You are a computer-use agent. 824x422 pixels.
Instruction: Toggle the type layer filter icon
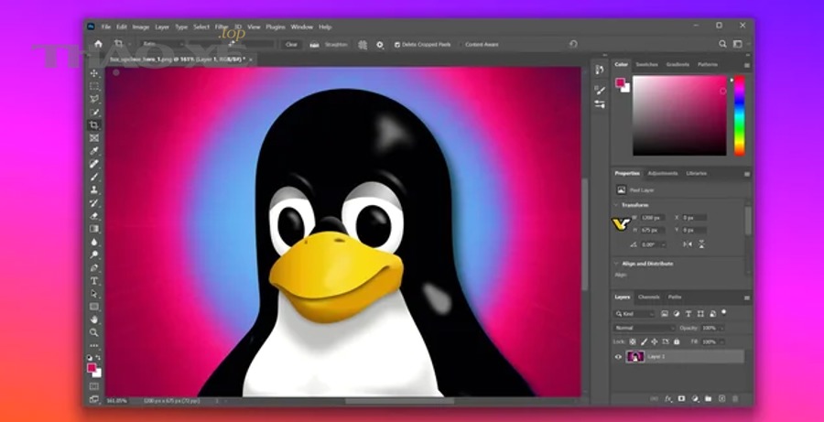click(x=688, y=314)
